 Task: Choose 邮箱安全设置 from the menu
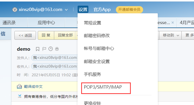point(97,61)
